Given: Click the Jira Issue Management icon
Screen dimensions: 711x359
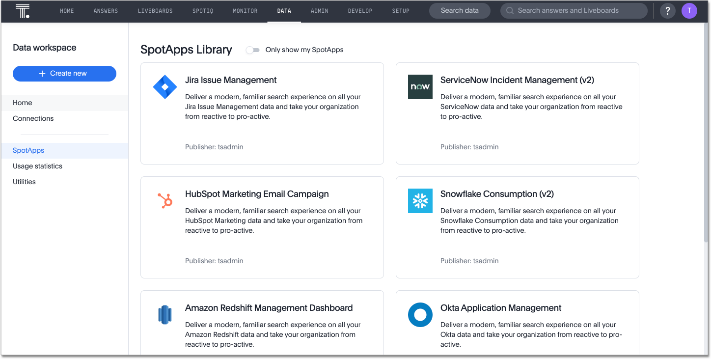Looking at the screenshot, I should pos(165,87).
